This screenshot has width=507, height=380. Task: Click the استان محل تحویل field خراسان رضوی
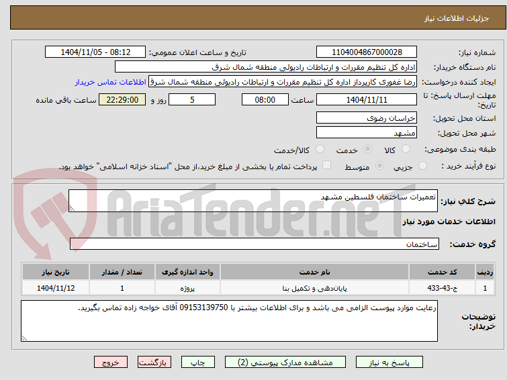367,117
